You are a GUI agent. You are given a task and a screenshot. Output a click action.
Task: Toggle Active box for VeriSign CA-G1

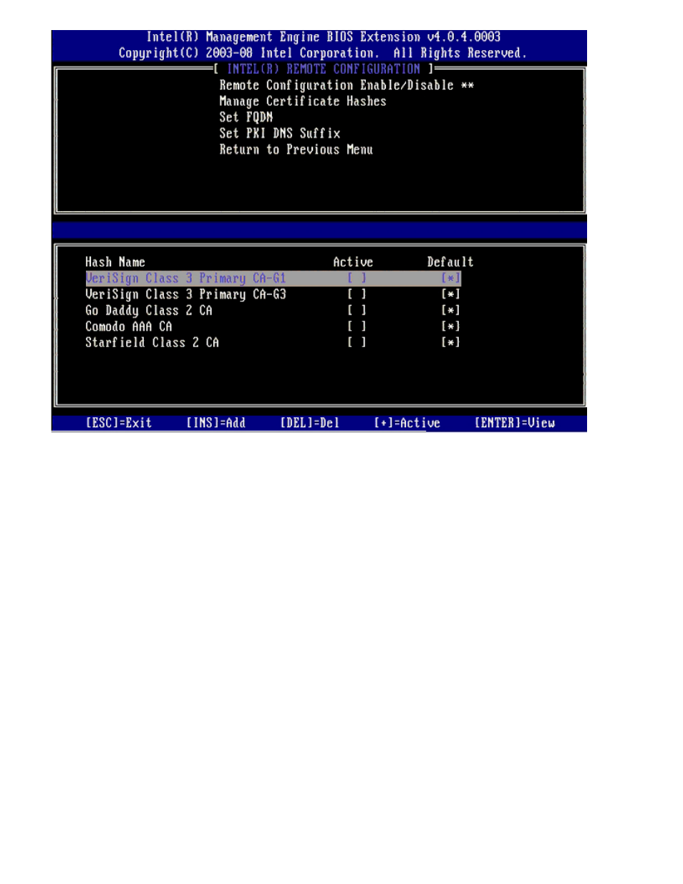[357, 278]
